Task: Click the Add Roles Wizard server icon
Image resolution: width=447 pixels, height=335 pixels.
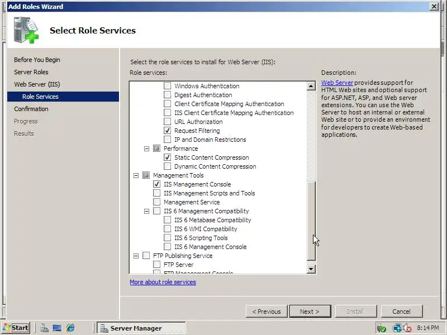Action: coord(26,30)
